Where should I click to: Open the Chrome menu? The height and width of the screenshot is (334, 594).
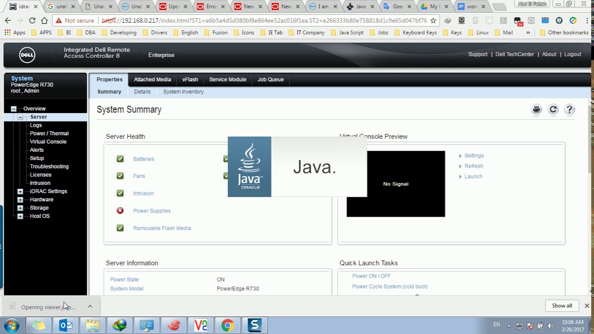point(587,20)
